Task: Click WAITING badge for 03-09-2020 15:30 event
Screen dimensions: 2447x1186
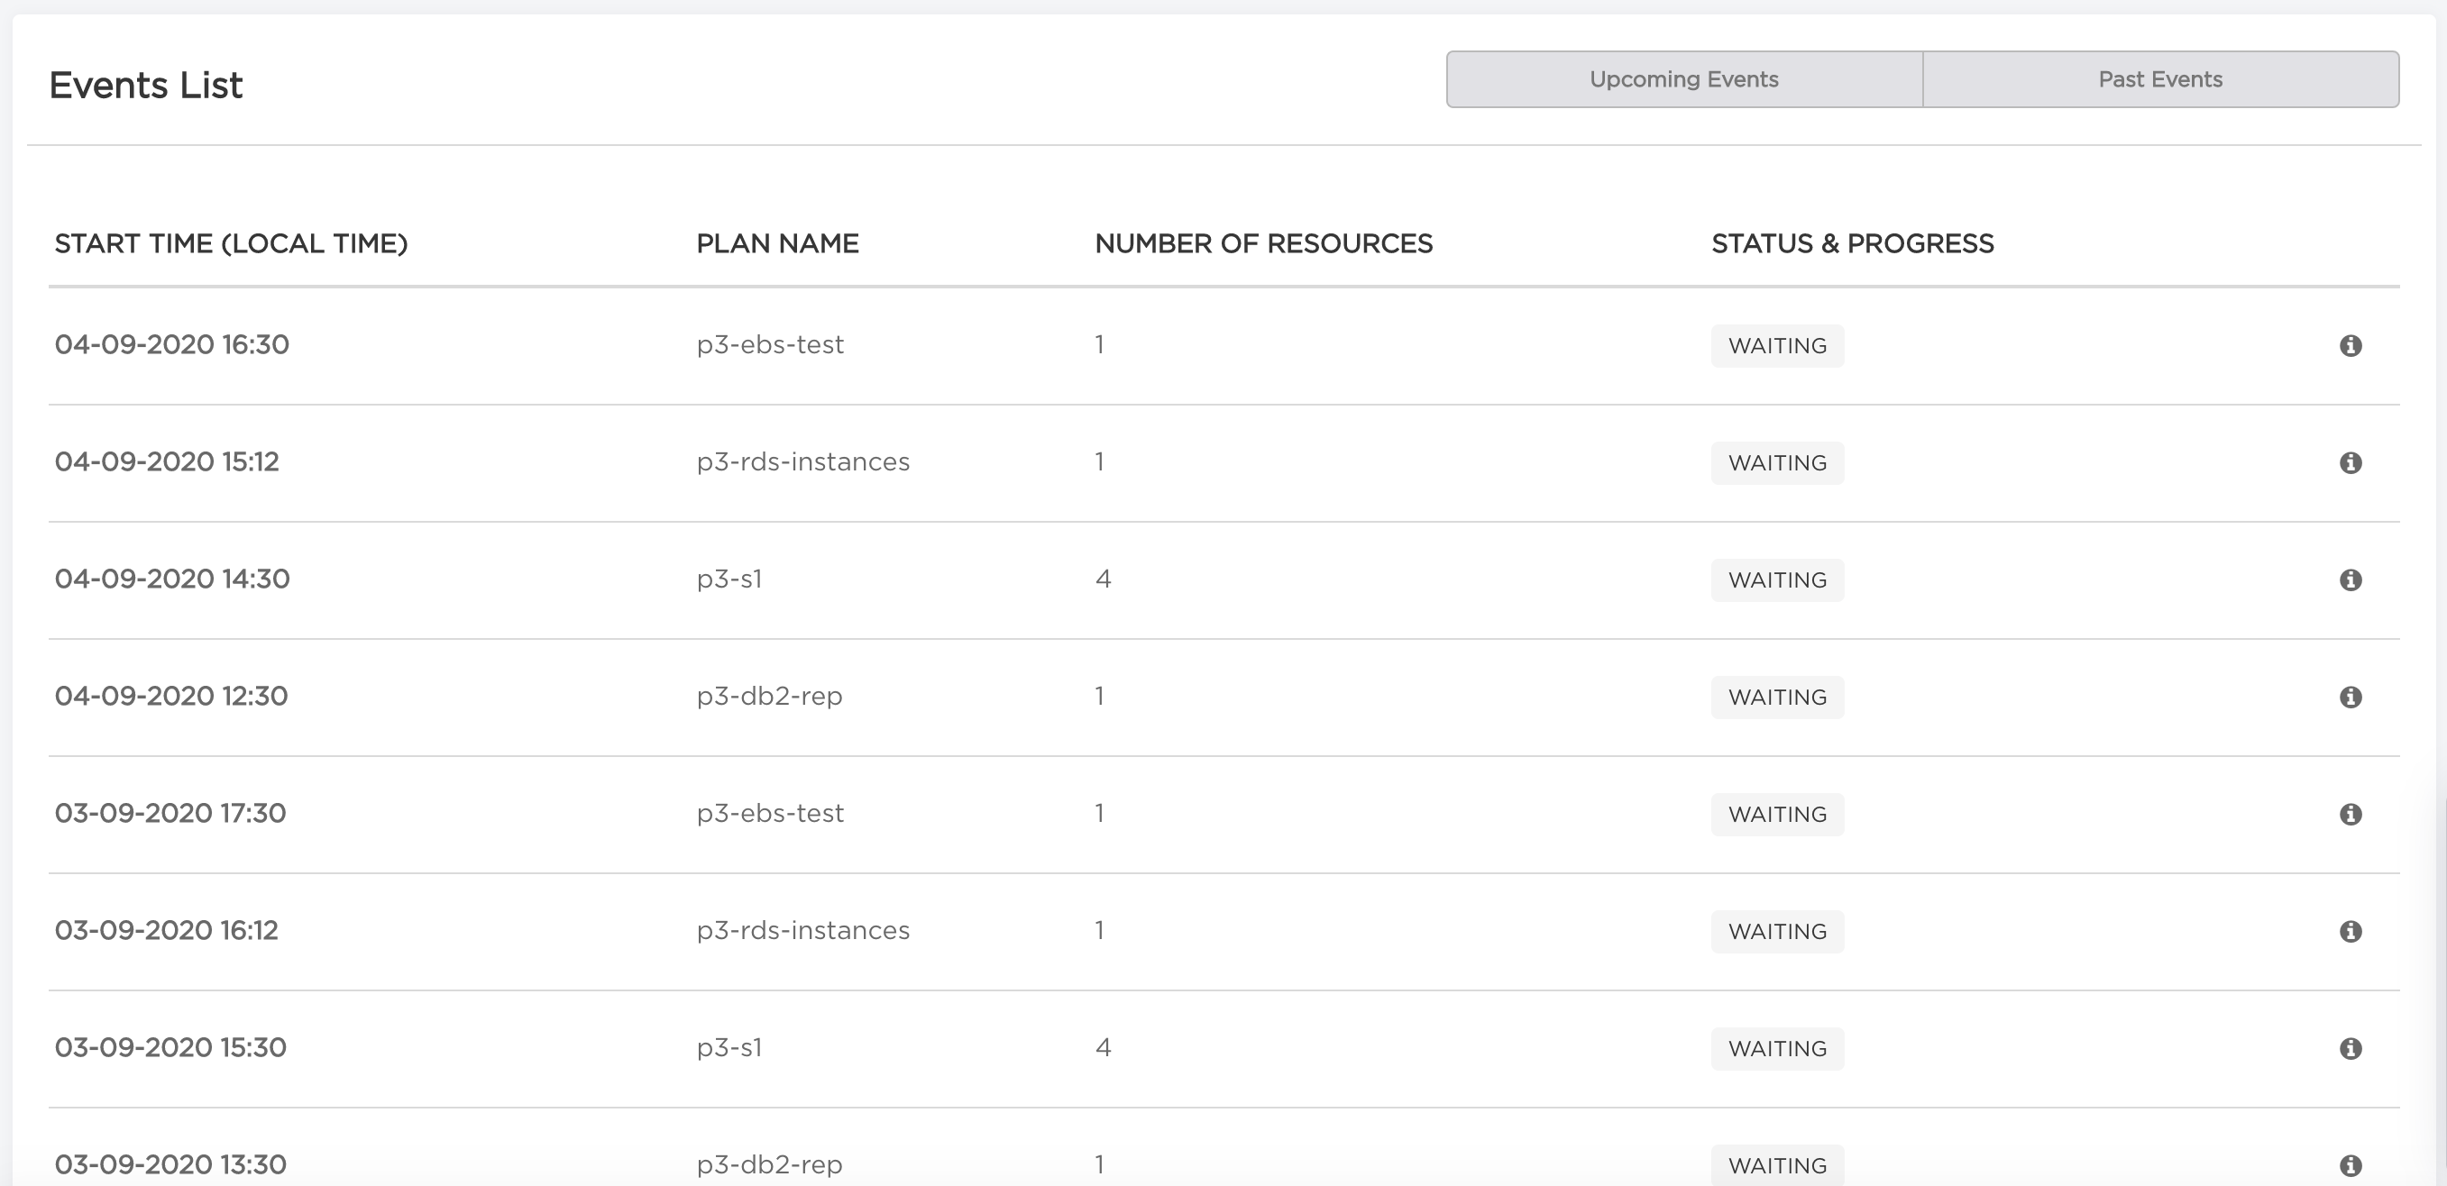Action: (x=1777, y=1048)
